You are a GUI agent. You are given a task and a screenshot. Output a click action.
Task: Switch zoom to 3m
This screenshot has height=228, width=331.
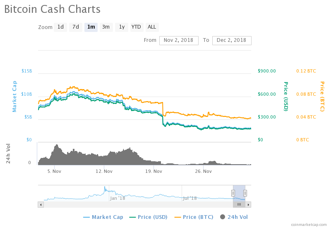(x=106, y=27)
